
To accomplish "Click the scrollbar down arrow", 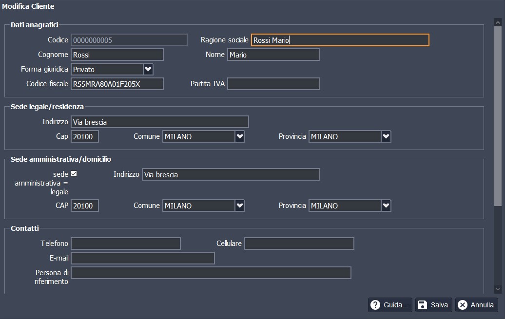I will pos(498,289).
